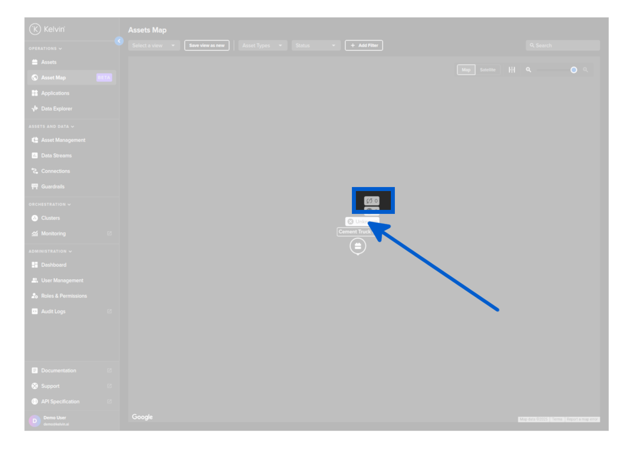Viewport: 634px width, 449px height.
Task: Open the Select a view dropdown
Action: [154, 46]
